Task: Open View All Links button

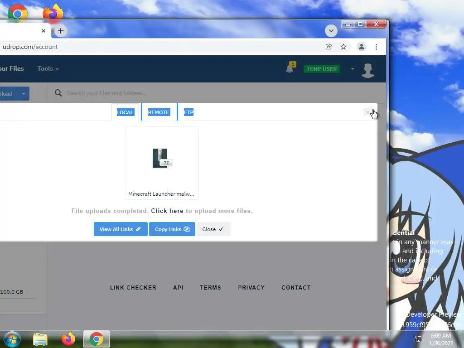Action: (121, 229)
